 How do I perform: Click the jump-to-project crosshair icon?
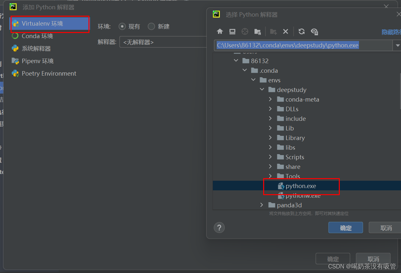pos(245,31)
